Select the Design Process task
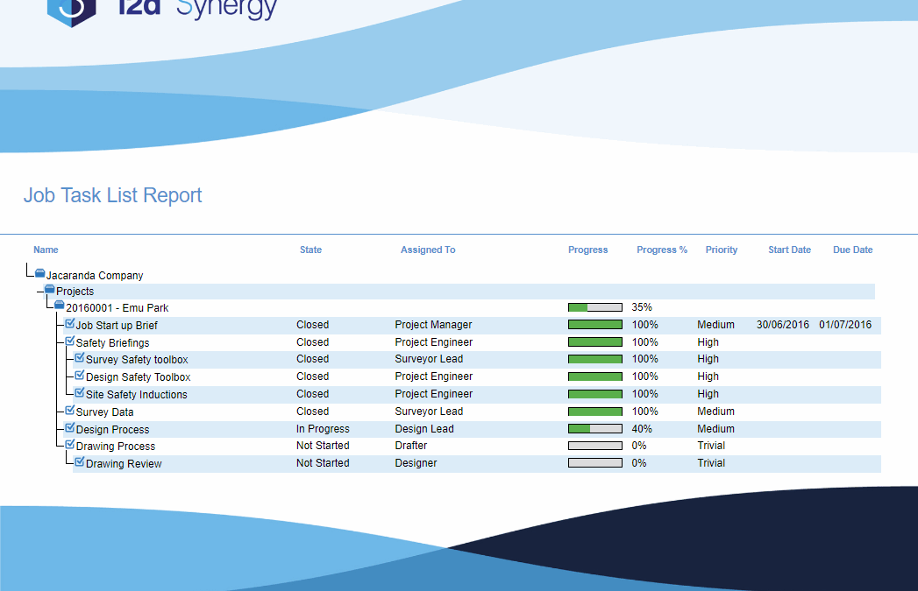The height and width of the screenshot is (591, 918). 112,430
